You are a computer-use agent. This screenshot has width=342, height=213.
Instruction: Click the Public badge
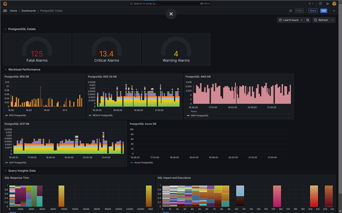pos(299,11)
